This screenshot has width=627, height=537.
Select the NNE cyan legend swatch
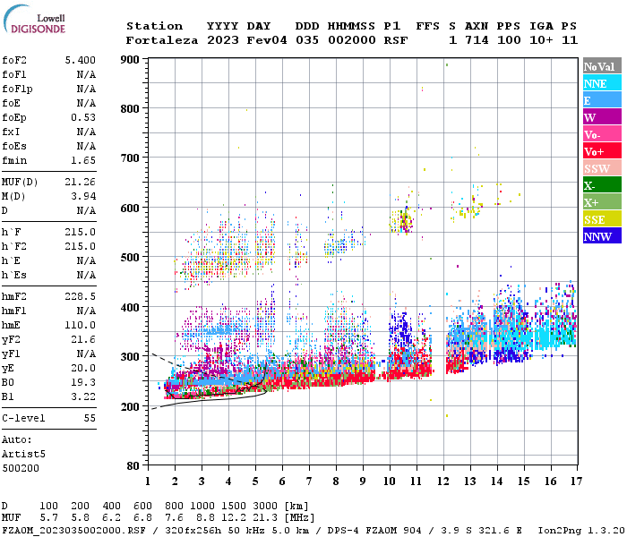point(602,83)
